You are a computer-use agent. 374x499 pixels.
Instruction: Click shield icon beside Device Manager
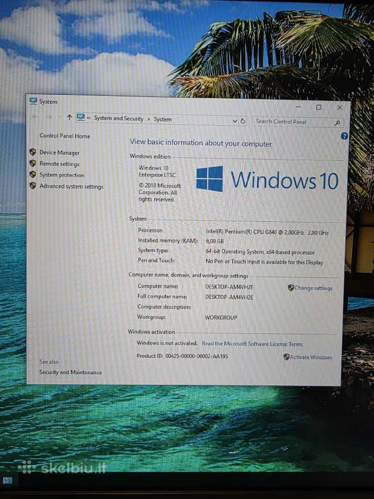pos(33,152)
